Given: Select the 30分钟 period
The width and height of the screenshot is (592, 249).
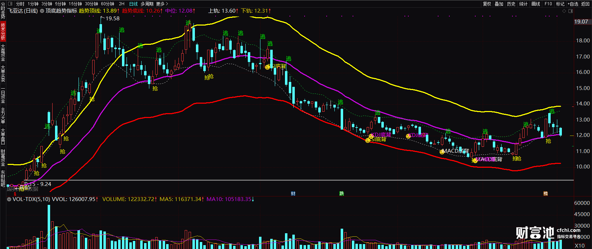Looking at the screenshot, I should 91,4.
